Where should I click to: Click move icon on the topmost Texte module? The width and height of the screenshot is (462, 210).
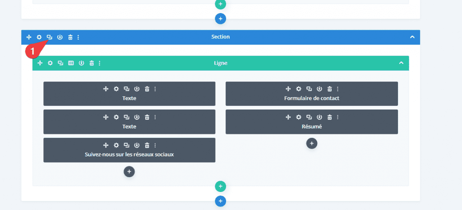tap(106, 89)
